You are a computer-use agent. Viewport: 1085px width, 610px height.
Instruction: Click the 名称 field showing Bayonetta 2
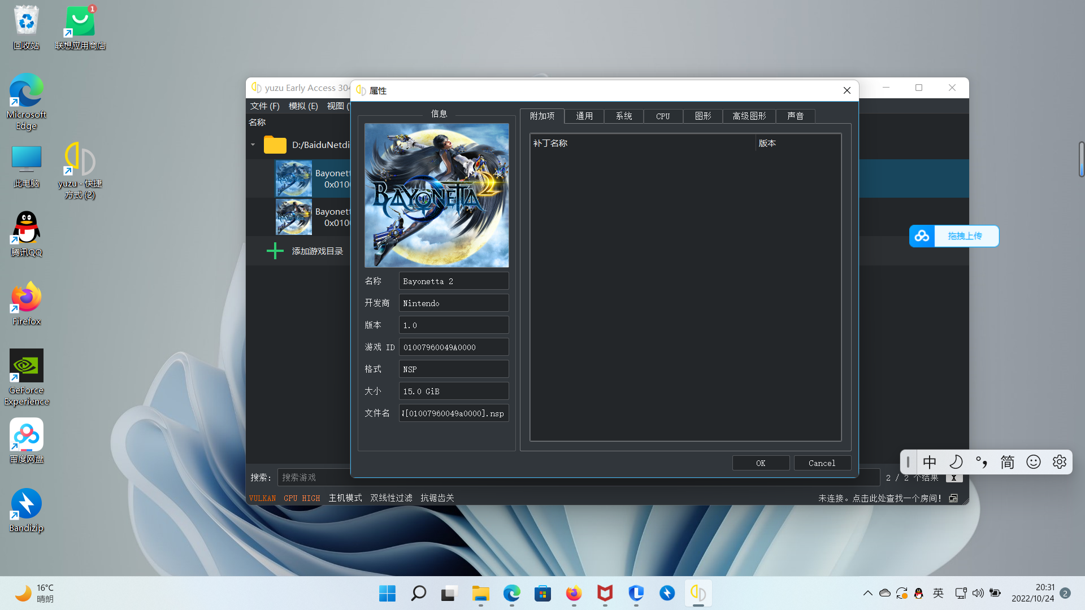454,281
